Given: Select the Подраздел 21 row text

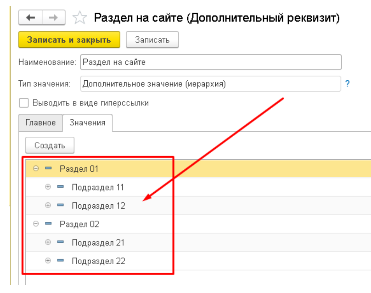Looking at the screenshot, I should [98, 242].
